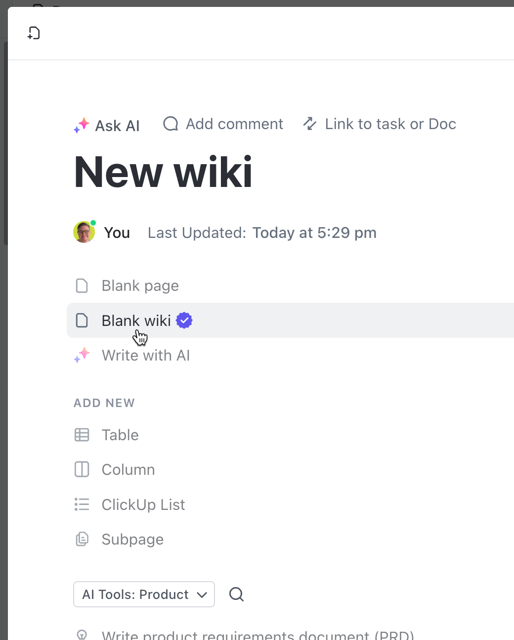
Task: Select Write with AI
Action: [x=145, y=356]
